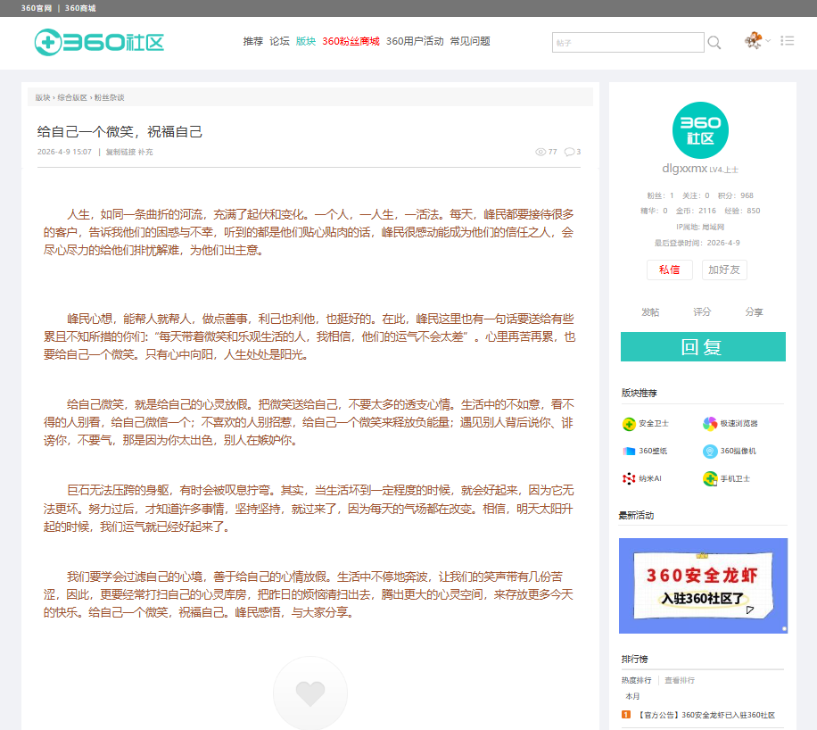Like the post with heart icon
Image resolution: width=817 pixels, height=730 pixels.
310,693
